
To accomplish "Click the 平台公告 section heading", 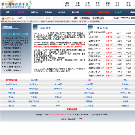I will 45,28.
